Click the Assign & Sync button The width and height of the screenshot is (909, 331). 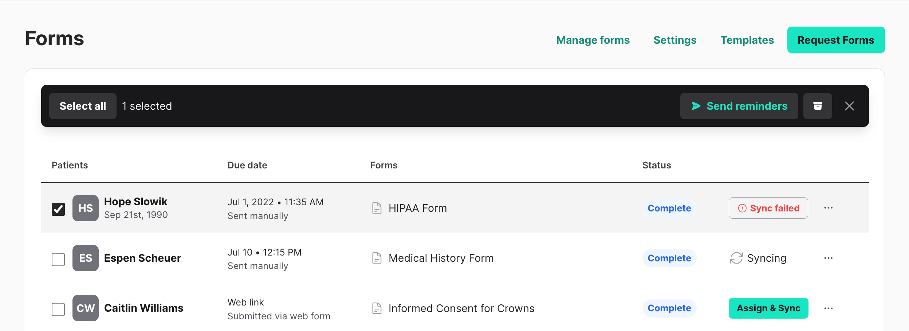coord(768,308)
